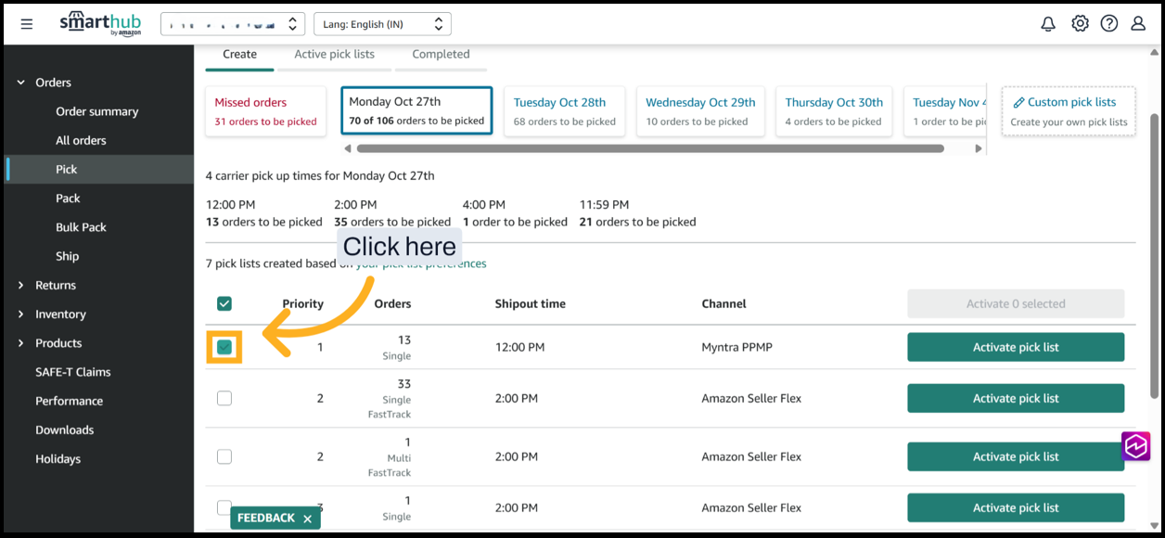This screenshot has width=1165, height=538.
Task: Click the horizontal date scrollbar
Action: click(x=649, y=148)
